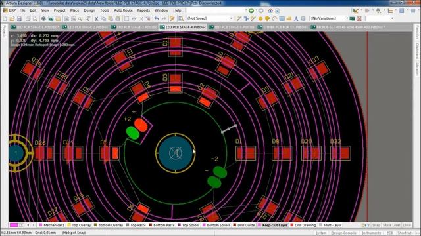Click the Zoom in magnifier icon
Viewport: 421px width, 236px height.
pyautogui.click(x=80, y=19)
